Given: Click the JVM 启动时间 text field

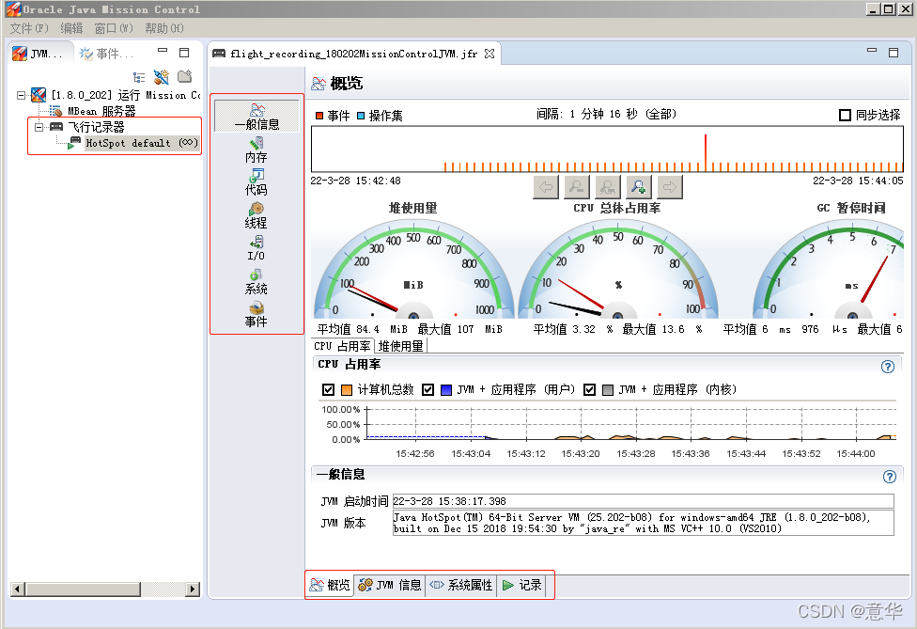Looking at the screenshot, I should pyautogui.click(x=644, y=501).
